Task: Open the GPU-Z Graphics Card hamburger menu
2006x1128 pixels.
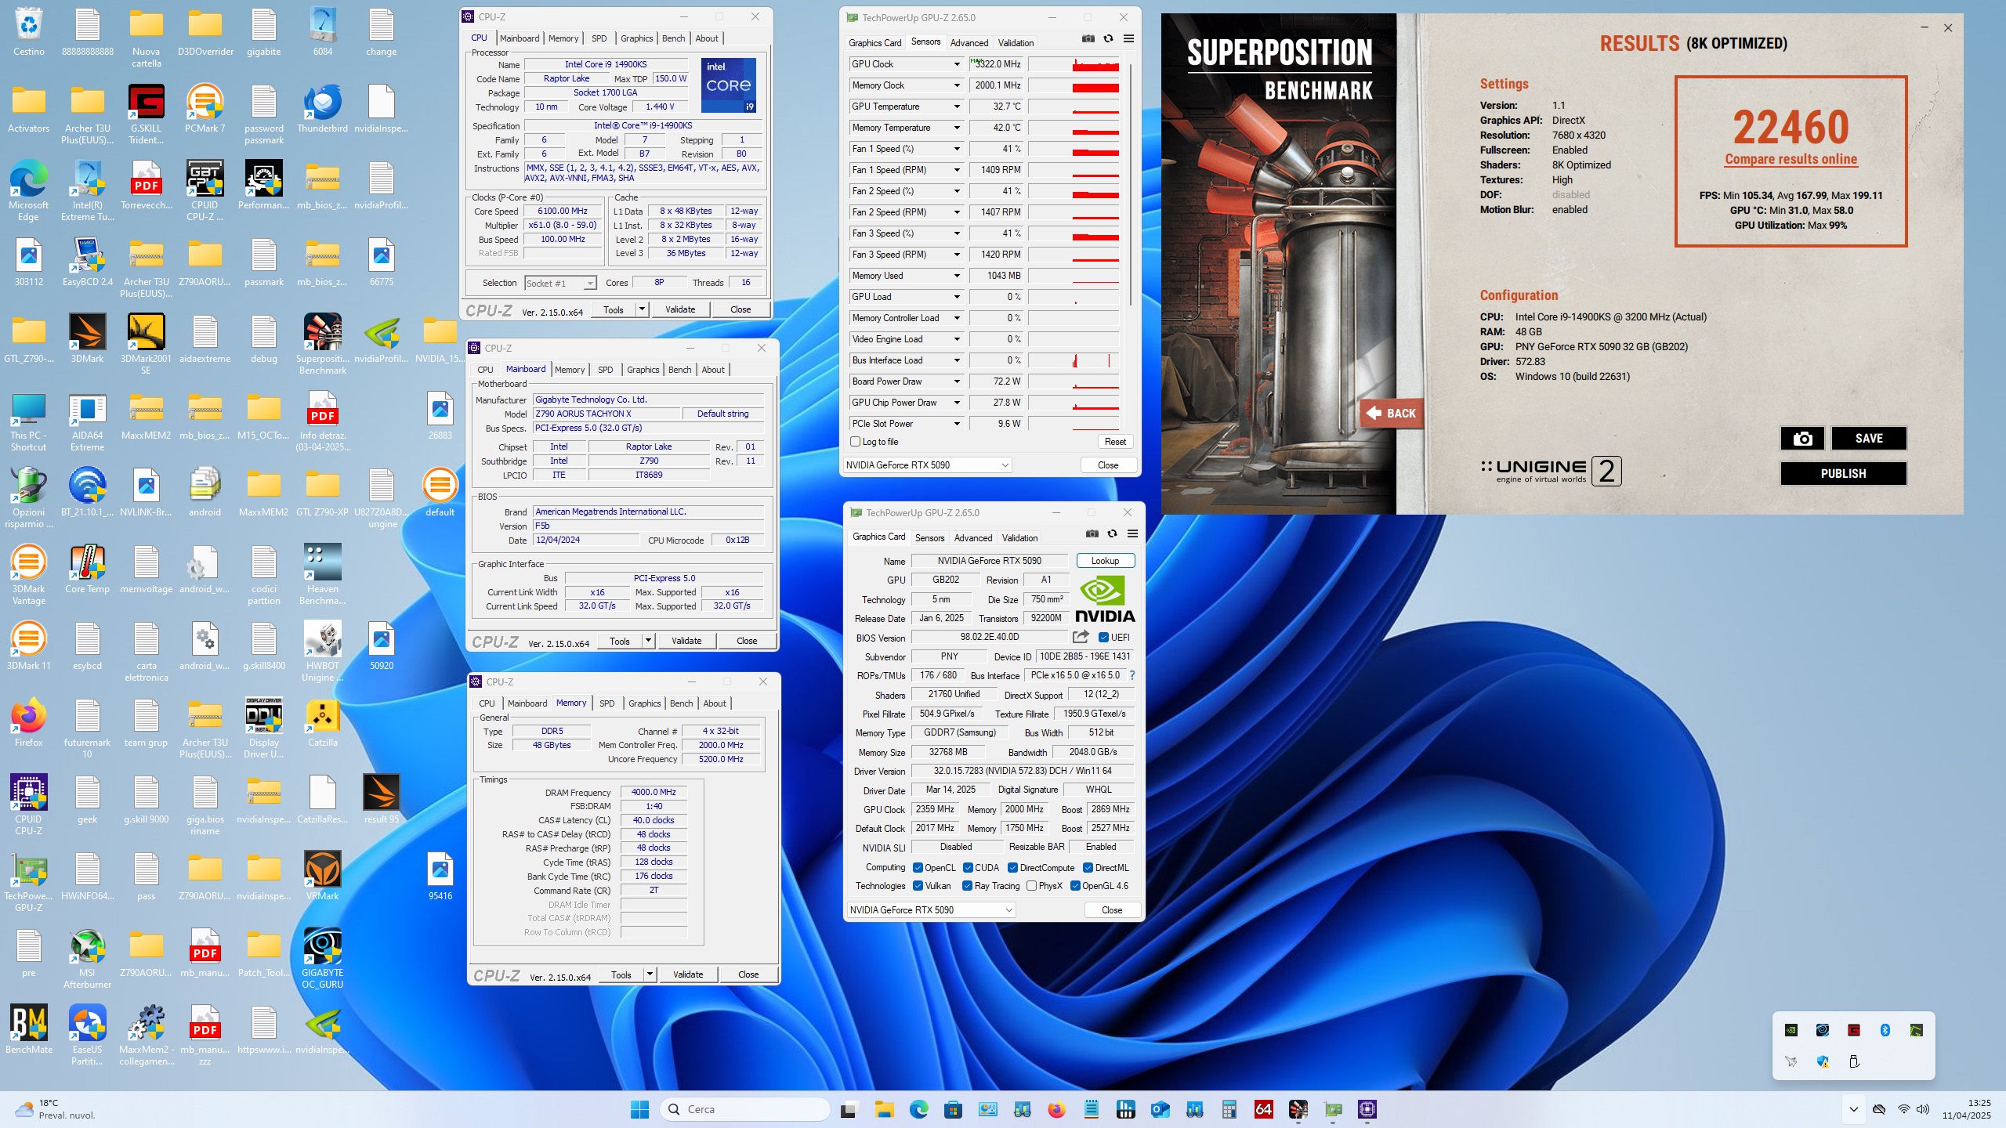Action: tap(1132, 533)
